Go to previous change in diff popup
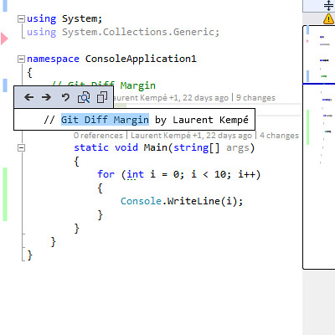The height and width of the screenshot is (335, 335). (x=29, y=97)
